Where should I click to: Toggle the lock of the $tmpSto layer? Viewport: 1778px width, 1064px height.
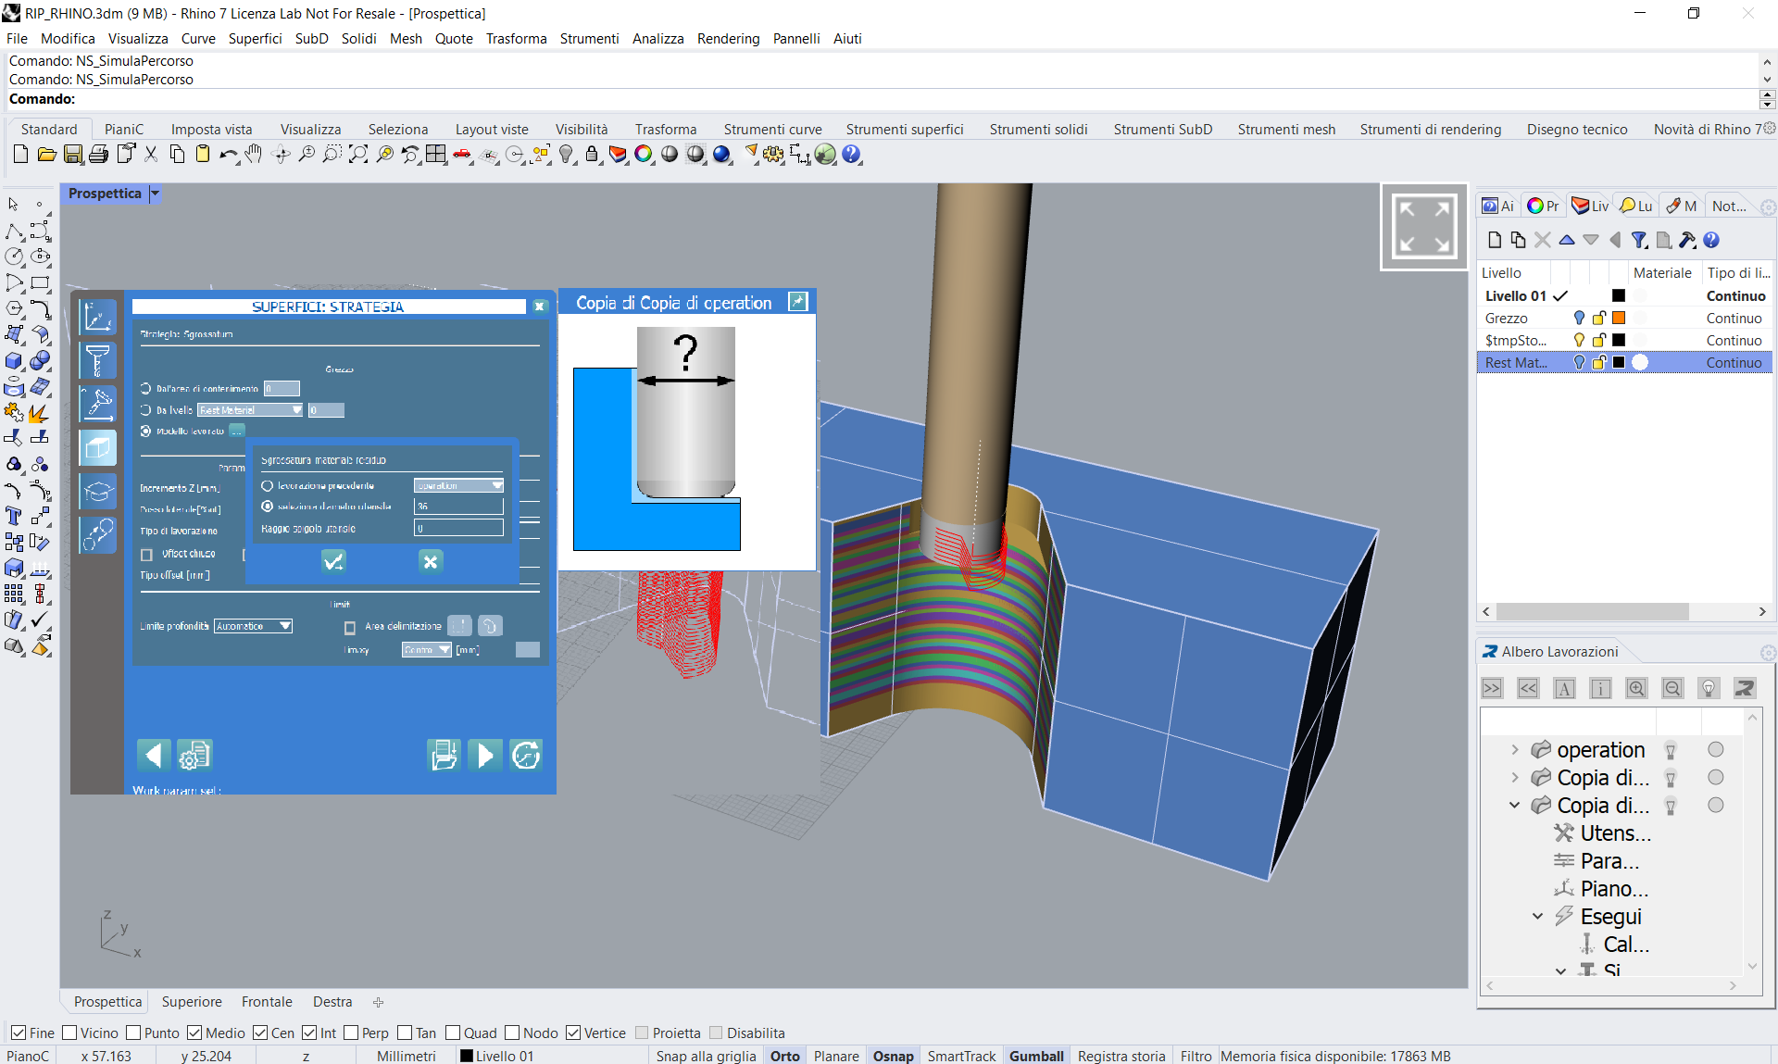click(x=1599, y=340)
